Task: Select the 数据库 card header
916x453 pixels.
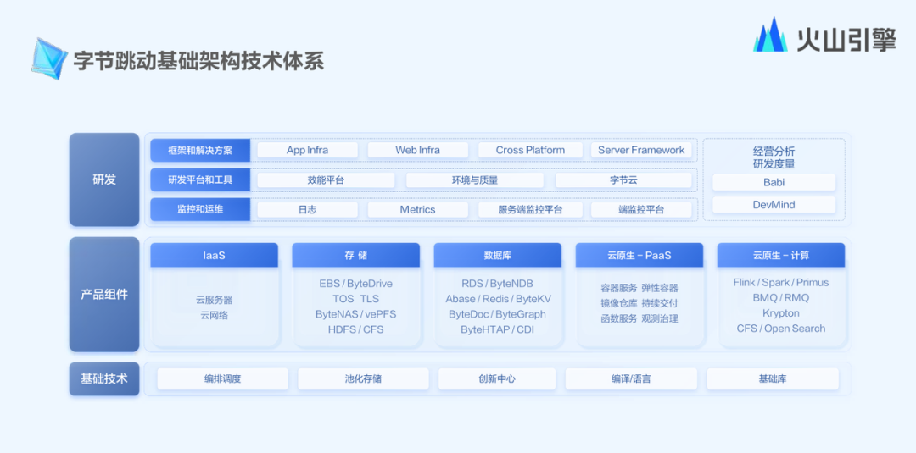Action: pos(498,256)
